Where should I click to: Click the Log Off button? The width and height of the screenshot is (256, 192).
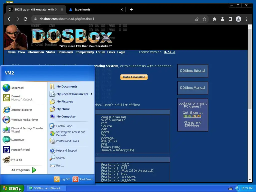click(62, 179)
